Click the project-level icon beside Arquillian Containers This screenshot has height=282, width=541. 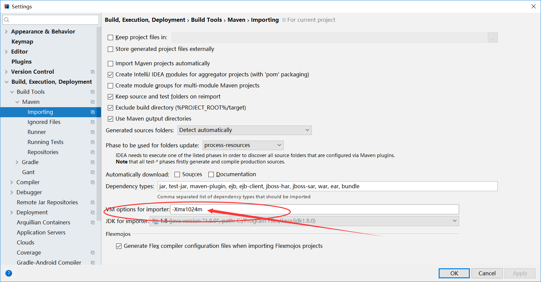coord(93,222)
